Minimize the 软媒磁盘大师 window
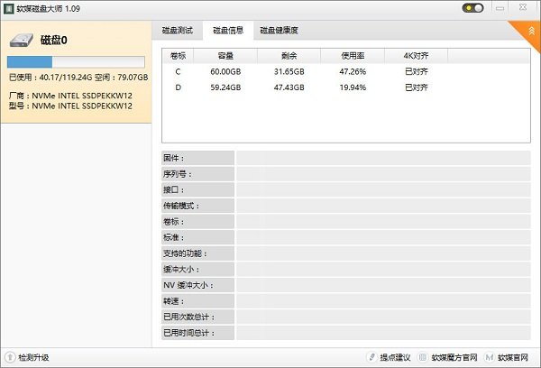The image size is (541, 368). pos(499,8)
